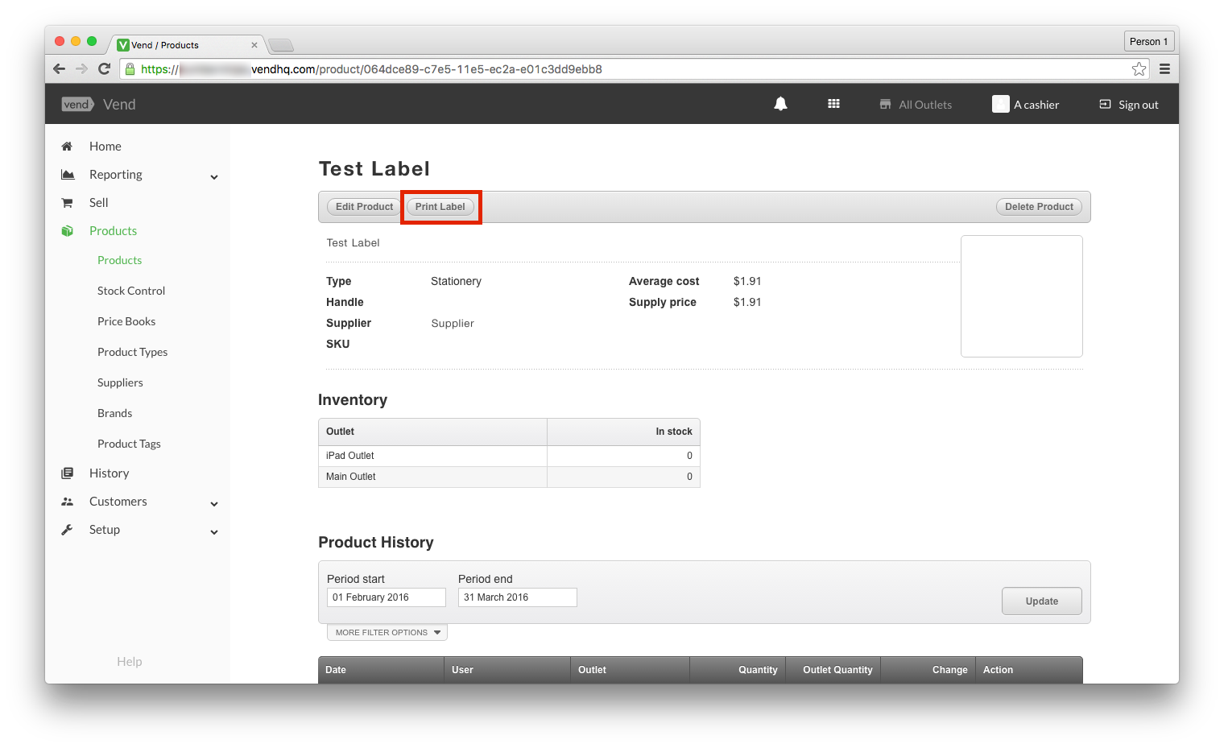The width and height of the screenshot is (1224, 748).
Task: Click the Edit Product button
Action: [364, 207]
